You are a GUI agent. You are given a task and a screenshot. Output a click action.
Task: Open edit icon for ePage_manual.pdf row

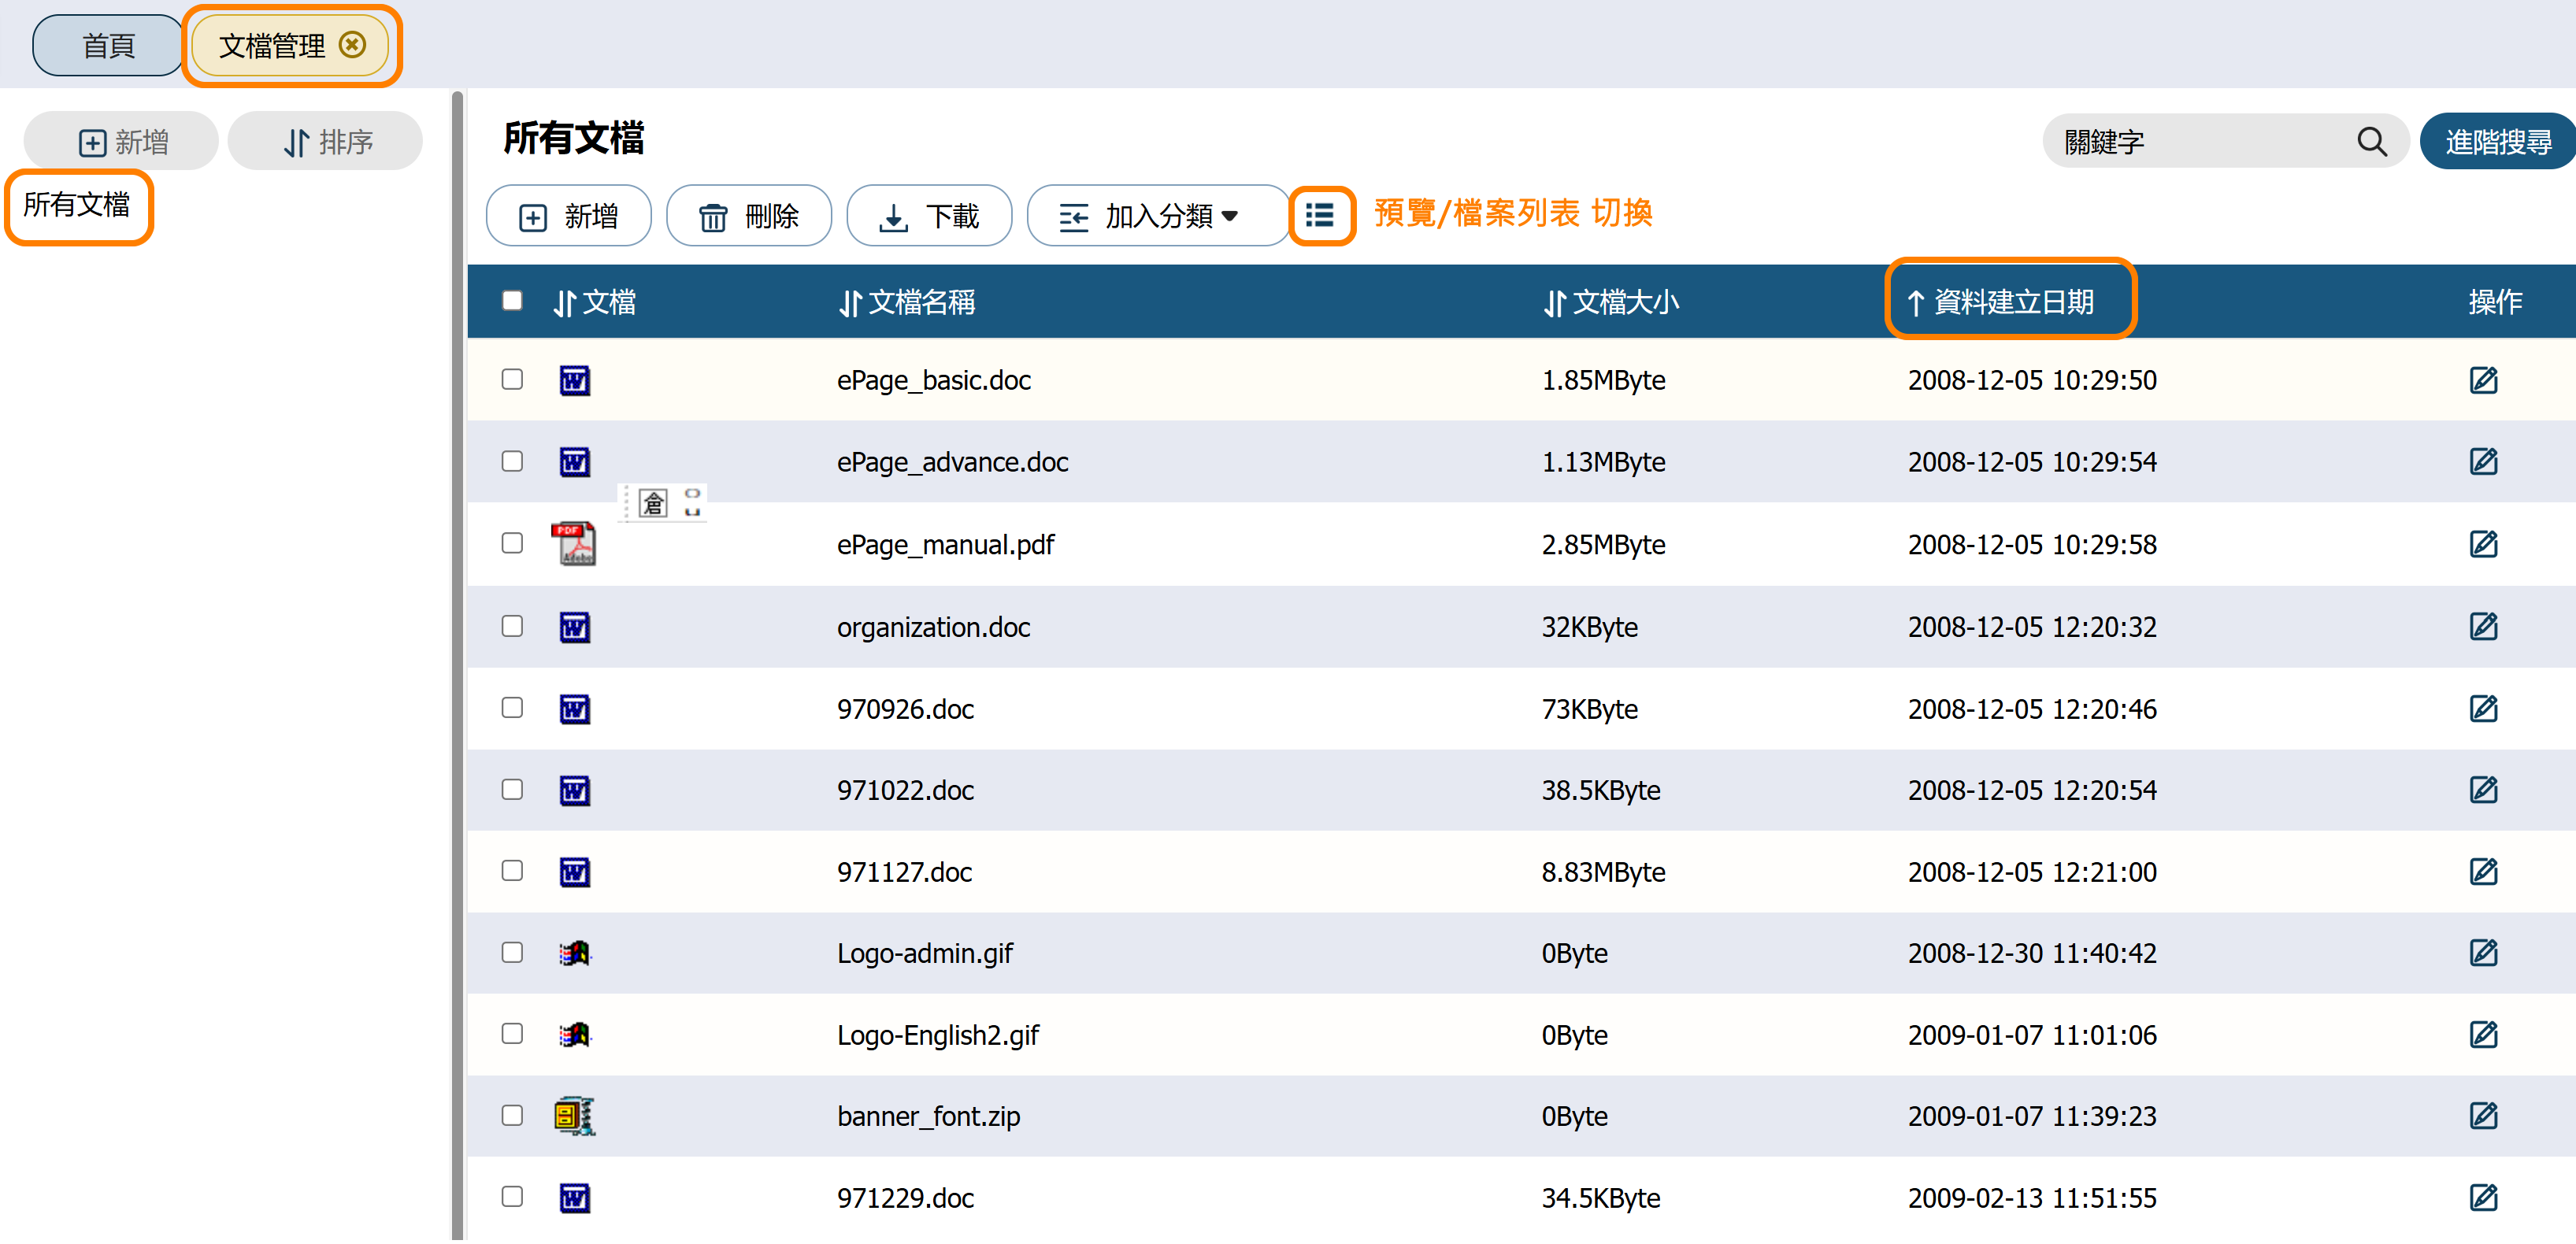[x=2483, y=544]
